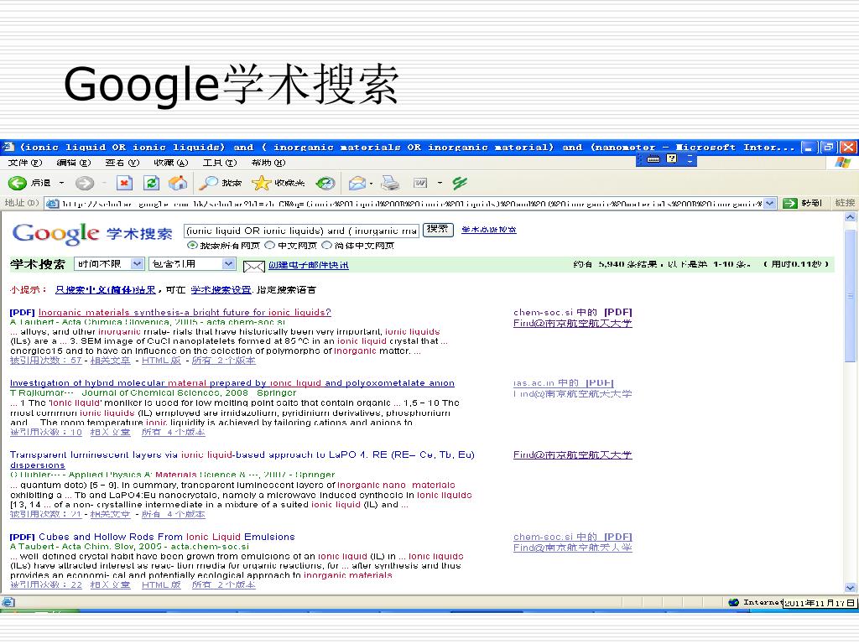859x644 pixels.
Task: Click Find@南京航空航天大学 link beside the LaPO4 result
Action: [572, 454]
